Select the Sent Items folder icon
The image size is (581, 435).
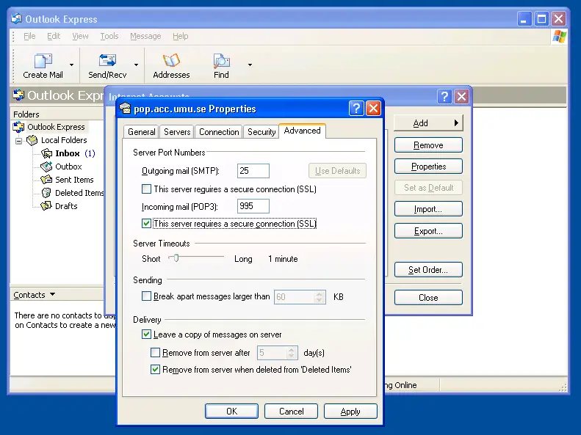coord(46,180)
